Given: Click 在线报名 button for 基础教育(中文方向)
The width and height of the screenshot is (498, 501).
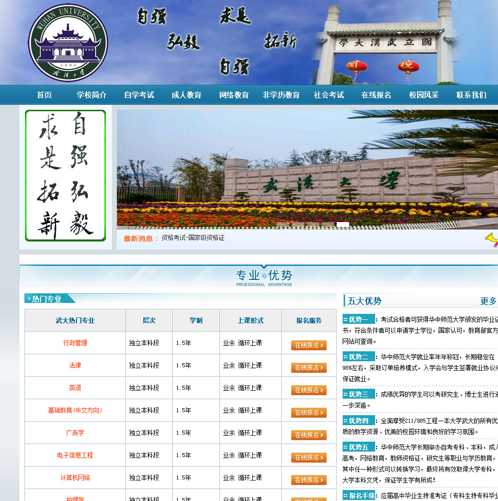Looking at the screenshot, I should [309, 413].
